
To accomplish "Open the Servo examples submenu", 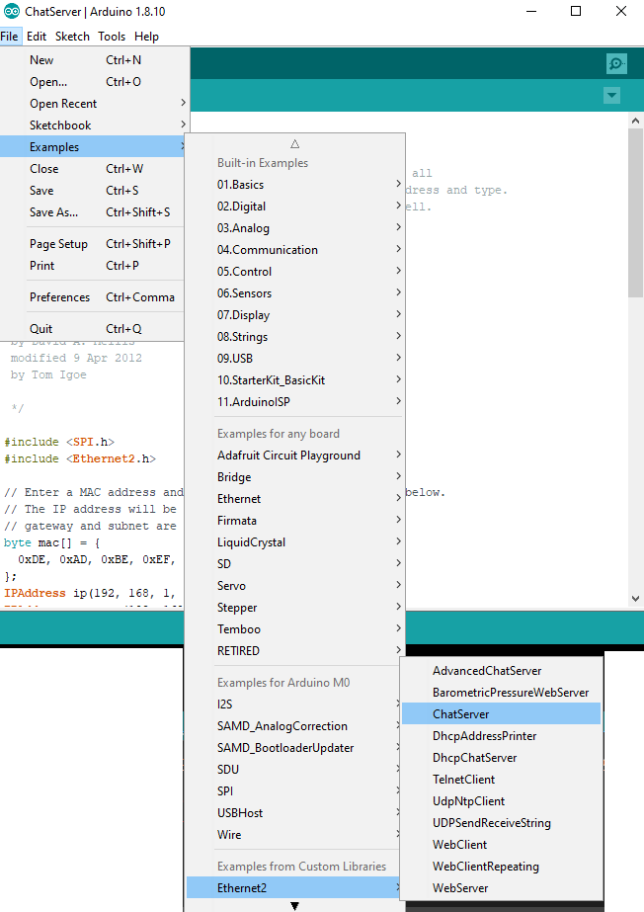I will (294, 586).
